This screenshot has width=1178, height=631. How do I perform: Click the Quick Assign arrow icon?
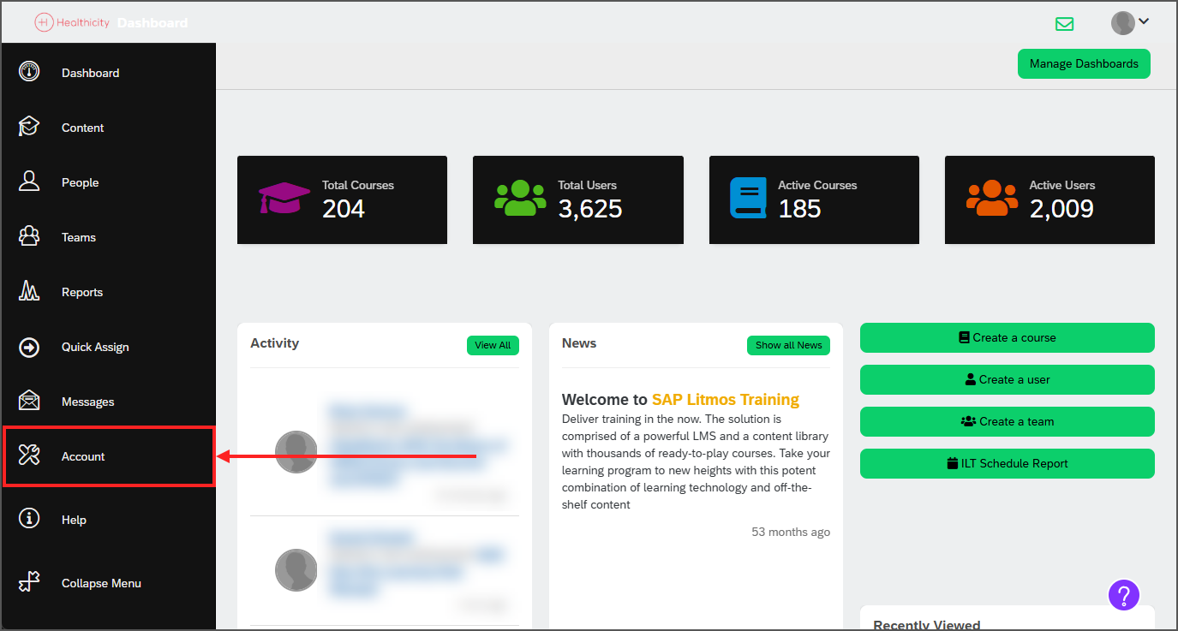(29, 346)
